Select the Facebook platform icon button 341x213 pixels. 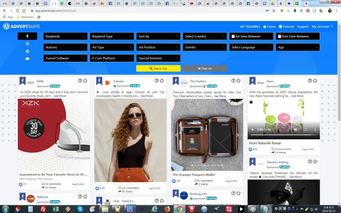tap(27, 36)
